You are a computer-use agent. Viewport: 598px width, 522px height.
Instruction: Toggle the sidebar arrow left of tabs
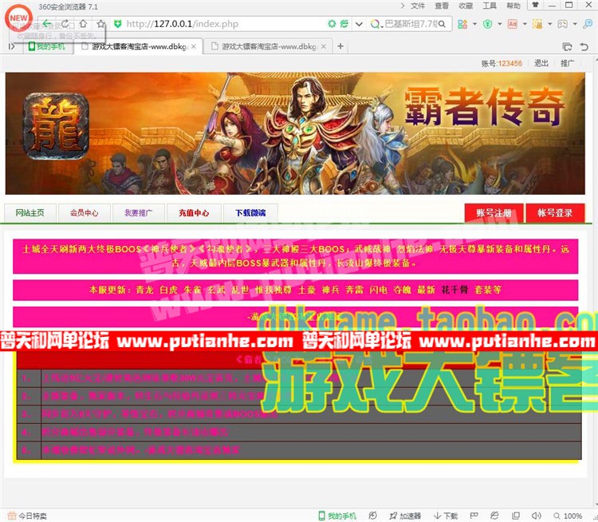coord(12,46)
